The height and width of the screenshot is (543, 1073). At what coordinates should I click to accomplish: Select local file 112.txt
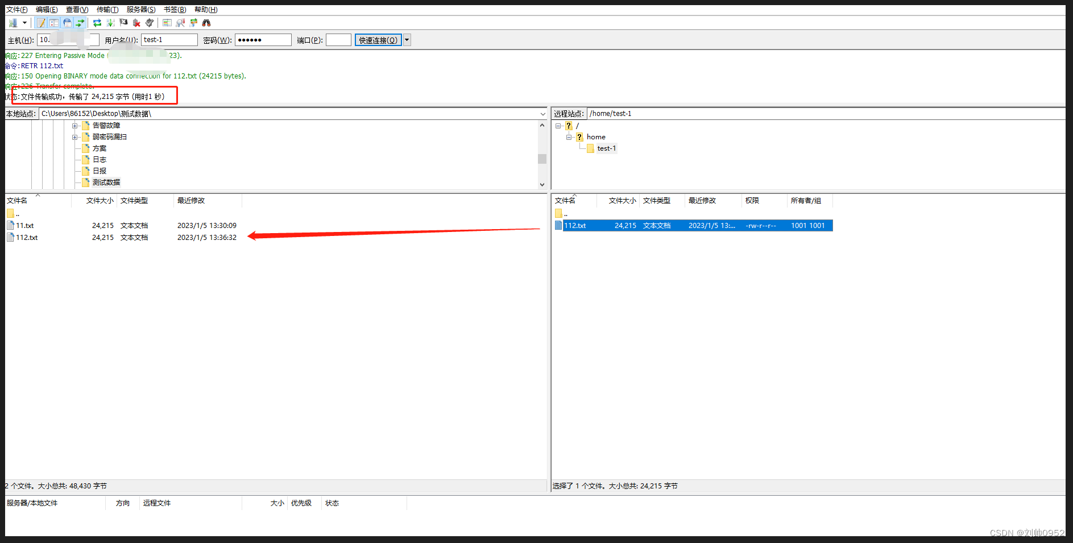point(27,238)
